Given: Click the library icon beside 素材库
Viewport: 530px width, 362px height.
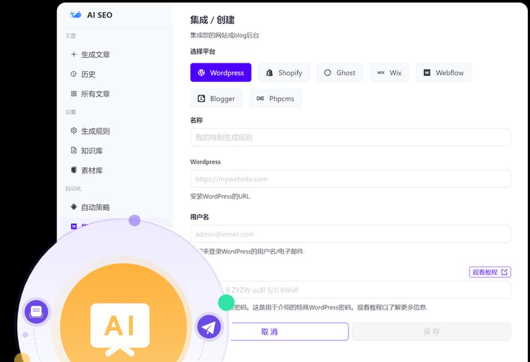Looking at the screenshot, I should [74, 170].
